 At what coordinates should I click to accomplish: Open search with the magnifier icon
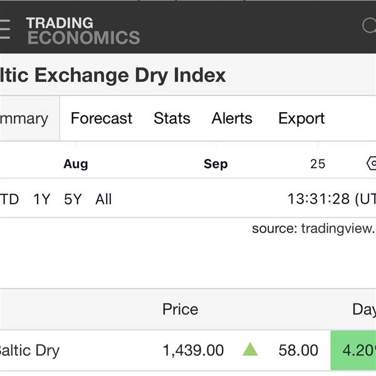click(370, 26)
